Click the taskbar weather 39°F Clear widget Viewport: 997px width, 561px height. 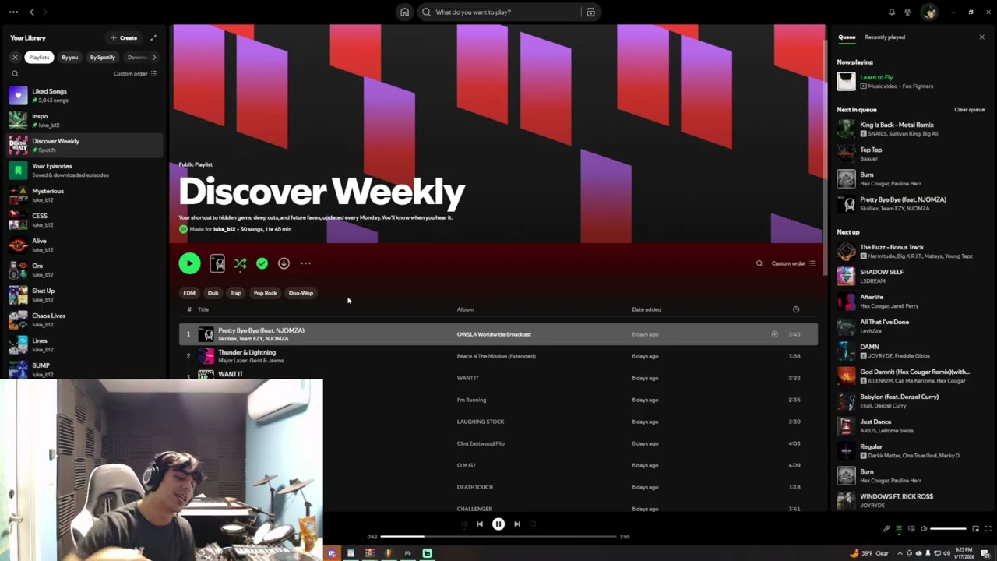click(869, 553)
